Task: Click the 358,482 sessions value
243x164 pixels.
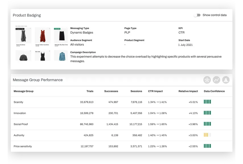Action: (137, 135)
